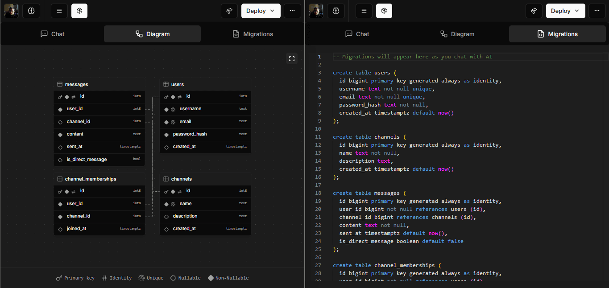This screenshot has height=288, width=609.
Task: Click the fullscreen icon on the diagram canvas
Action: 292,58
